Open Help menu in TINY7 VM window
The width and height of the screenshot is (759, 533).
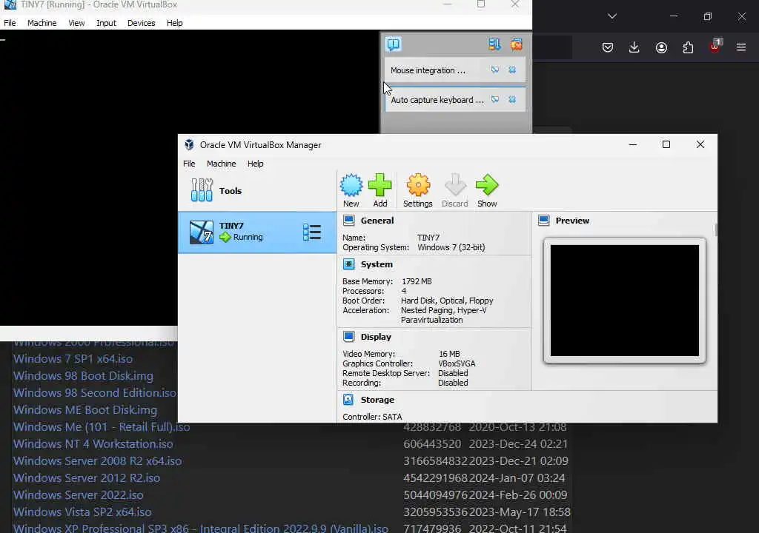coord(175,23)
